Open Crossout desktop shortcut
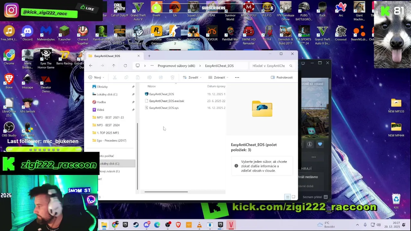 (x=341, y=33)
